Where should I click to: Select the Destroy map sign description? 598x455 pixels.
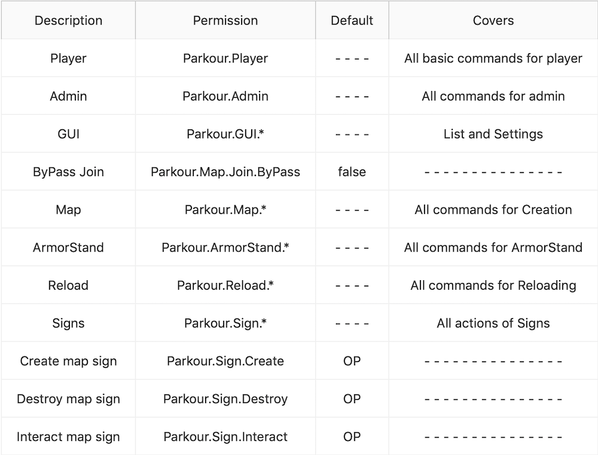click(68, 399)
